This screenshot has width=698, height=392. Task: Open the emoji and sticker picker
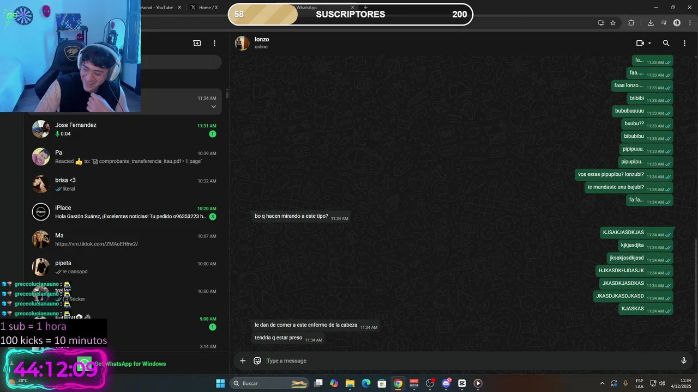(257, 360)
